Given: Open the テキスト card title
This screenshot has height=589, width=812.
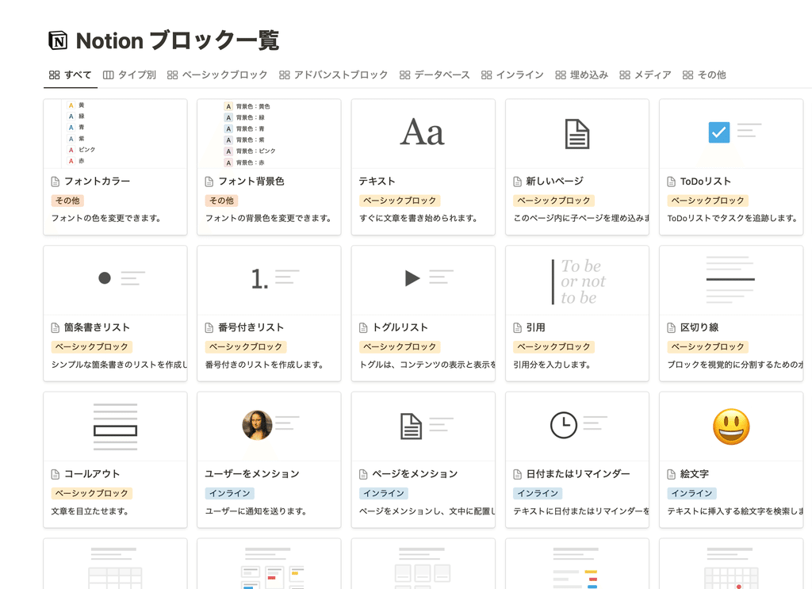Looking at the screenshot, I should pyautogui.click(x=377, y=182).
